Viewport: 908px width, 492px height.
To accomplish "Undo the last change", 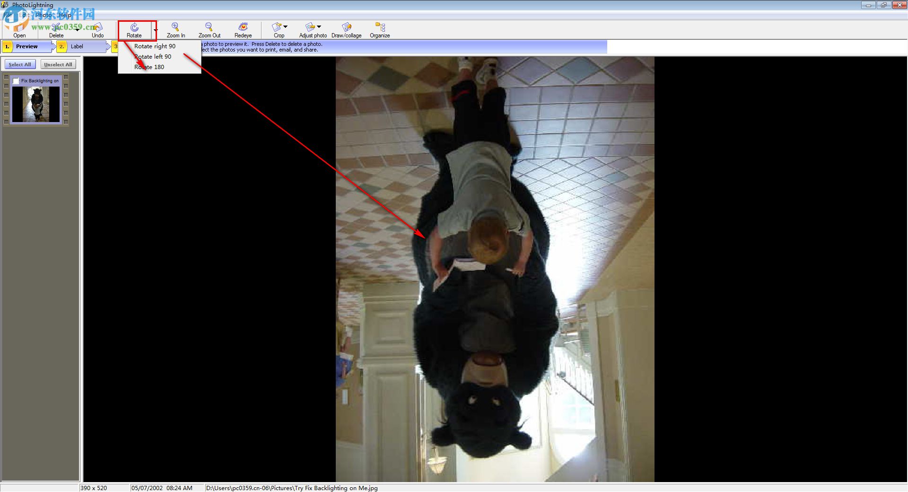I will click(97, 30).
